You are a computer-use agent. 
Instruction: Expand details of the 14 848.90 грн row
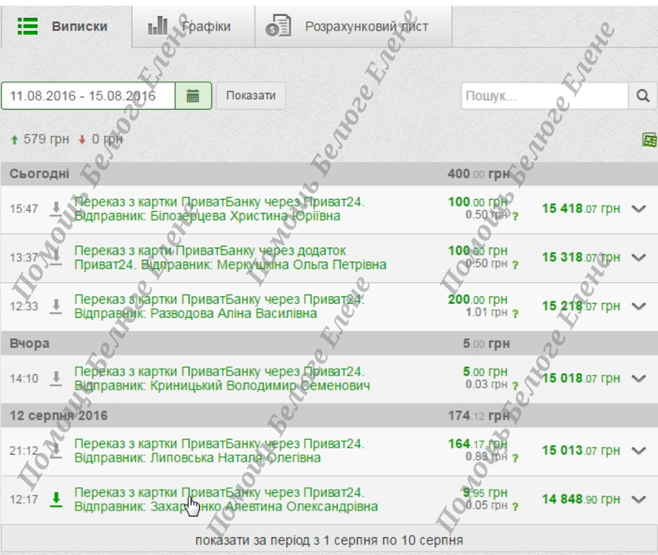pos(639,500)
